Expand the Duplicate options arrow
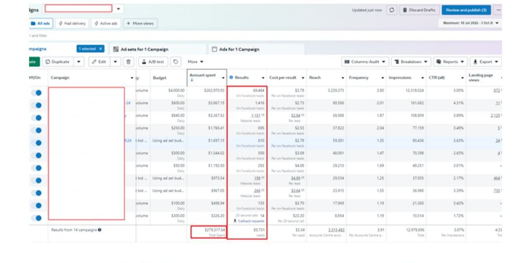Viewport: 525px width, 263px height. [x=79, y=62]
